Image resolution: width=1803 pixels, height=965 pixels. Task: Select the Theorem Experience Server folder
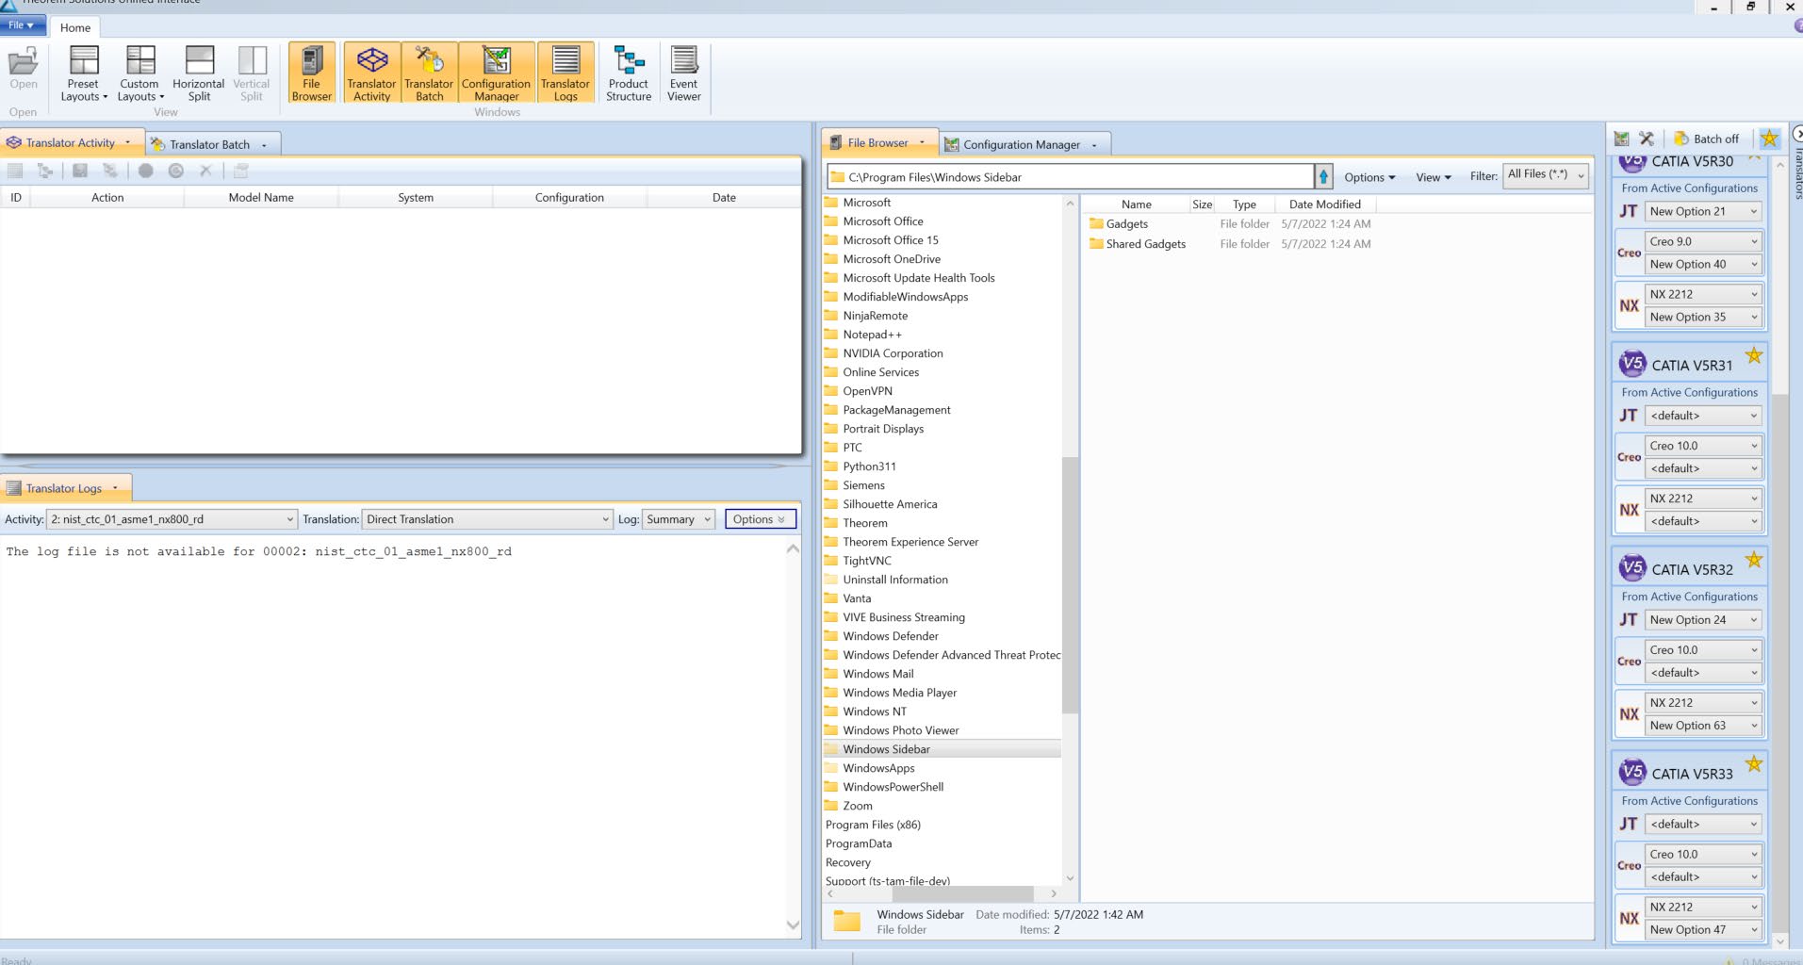coord(910,542)
